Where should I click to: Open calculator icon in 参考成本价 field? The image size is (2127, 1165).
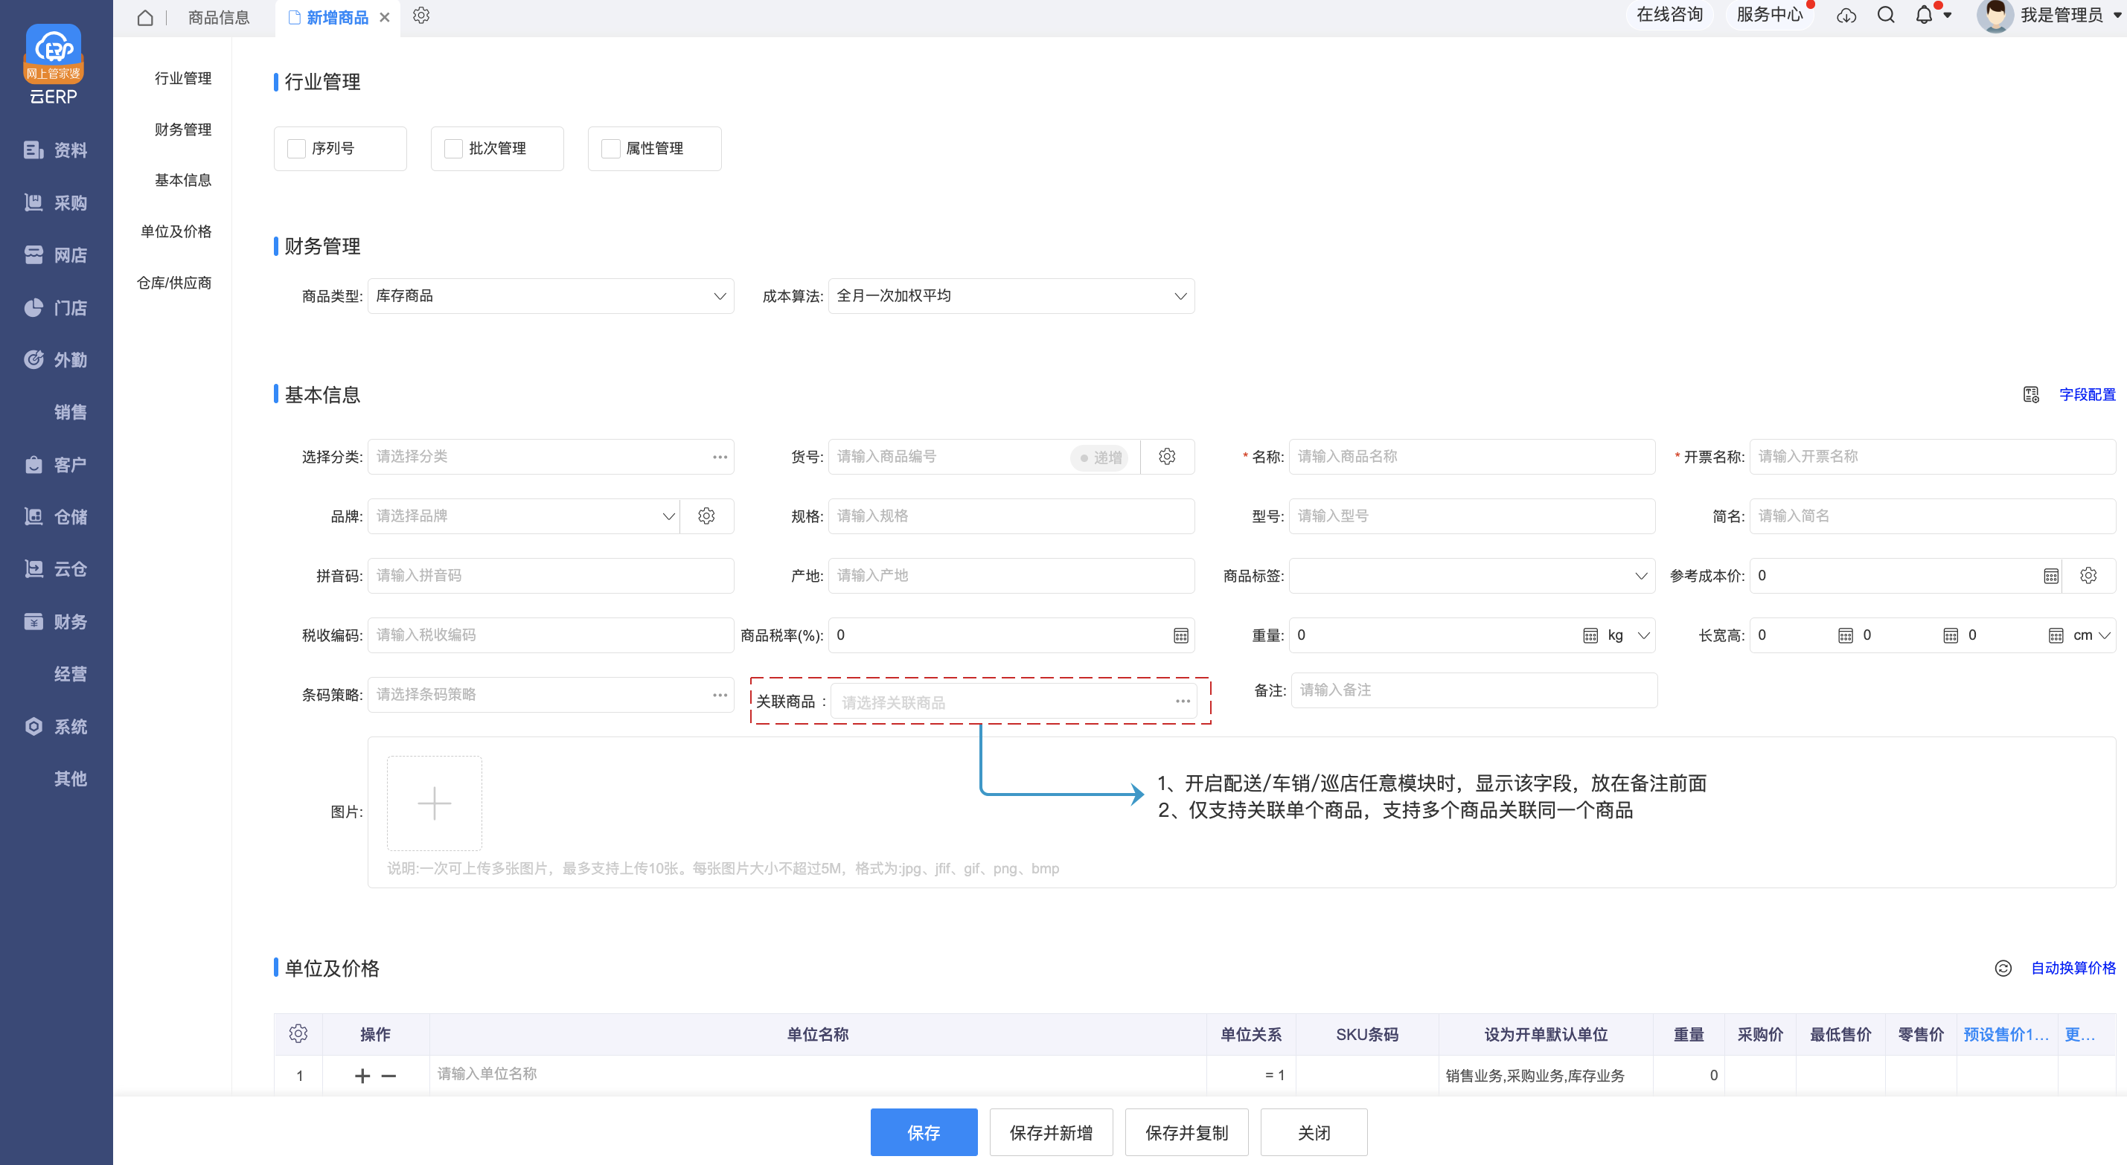pyautogui.click(x=2051, y=576)
